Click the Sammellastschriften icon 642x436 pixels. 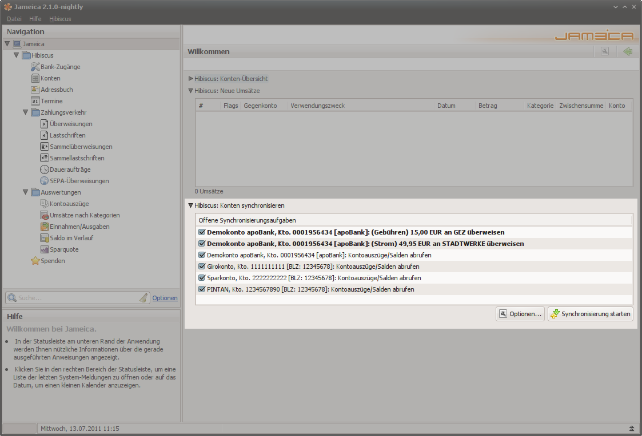pyautogui.click(x=44, y=158)
